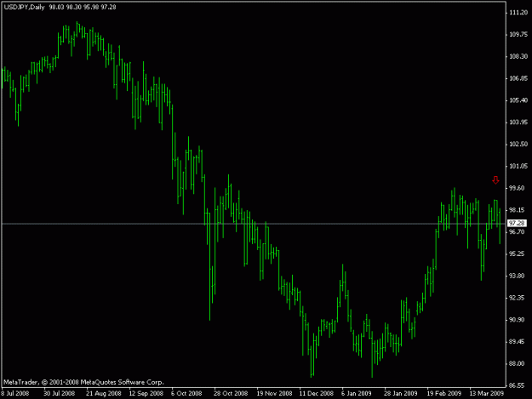Click the 12 Sep 2008 date label

[146, 393]
